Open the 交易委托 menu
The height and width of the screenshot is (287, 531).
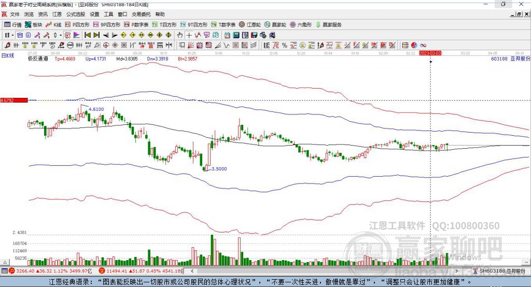point(141,14)
